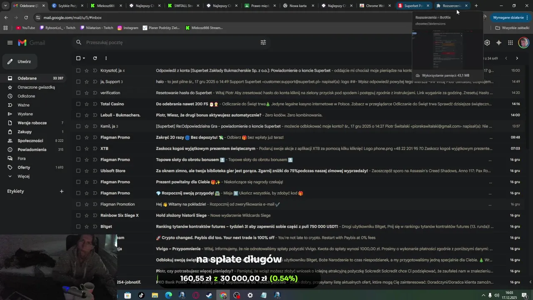Open Wszystkie zakładki folder

click(x=512, y=28)
